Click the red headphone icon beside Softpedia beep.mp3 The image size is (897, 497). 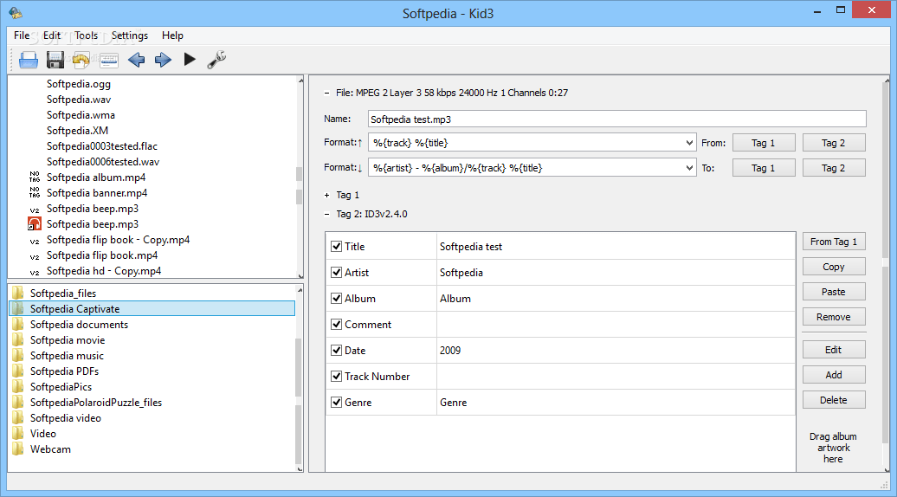click(x=35, y=223)
